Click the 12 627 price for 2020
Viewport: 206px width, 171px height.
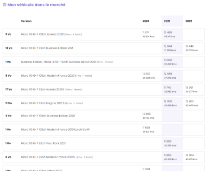pyautogui.click(x=146, y=74)
